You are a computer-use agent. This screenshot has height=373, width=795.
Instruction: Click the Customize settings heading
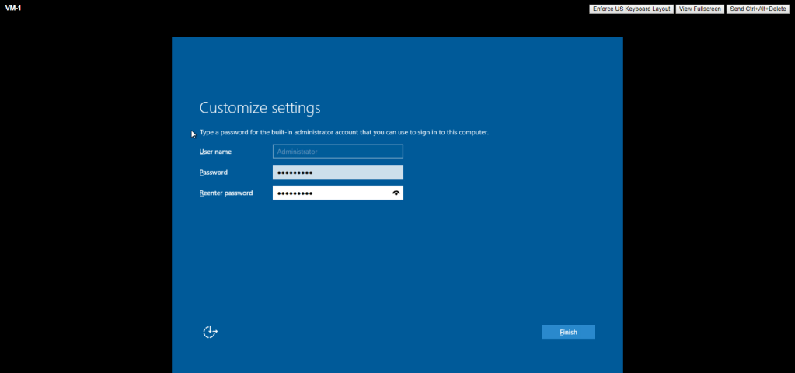coord(260,108)
